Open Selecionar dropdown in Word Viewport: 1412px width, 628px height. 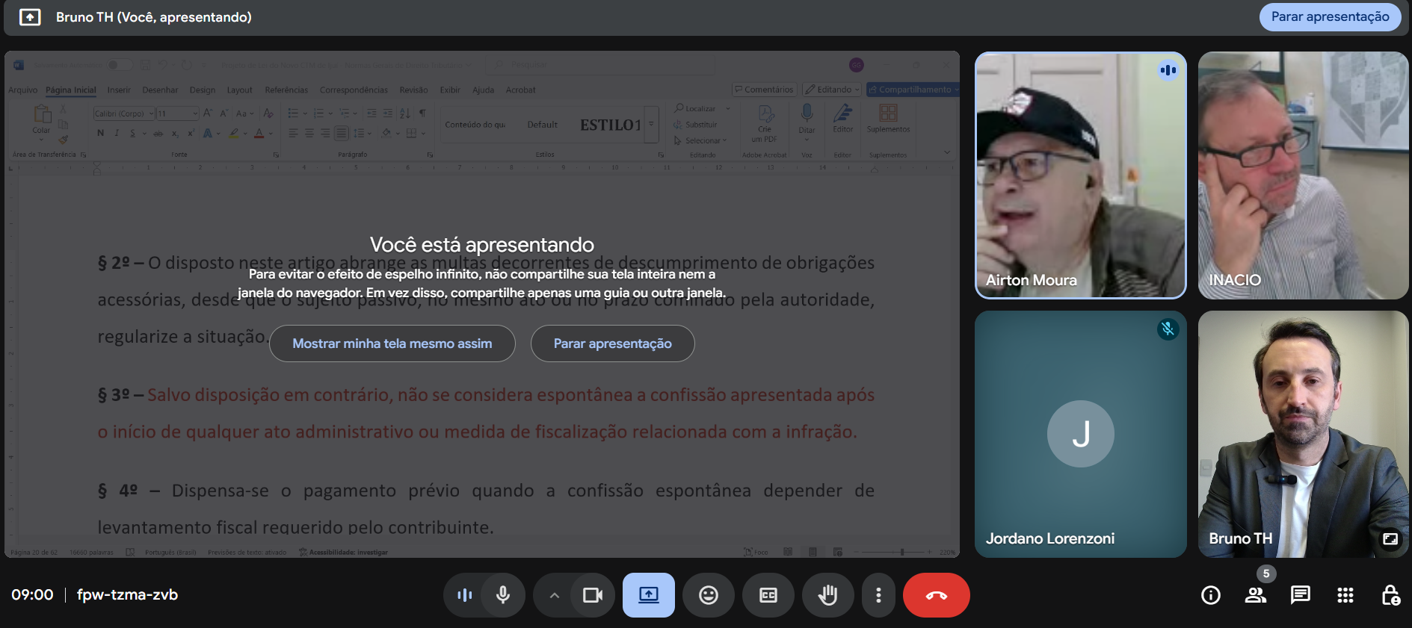pyautogui.click(x=700, y=140)
